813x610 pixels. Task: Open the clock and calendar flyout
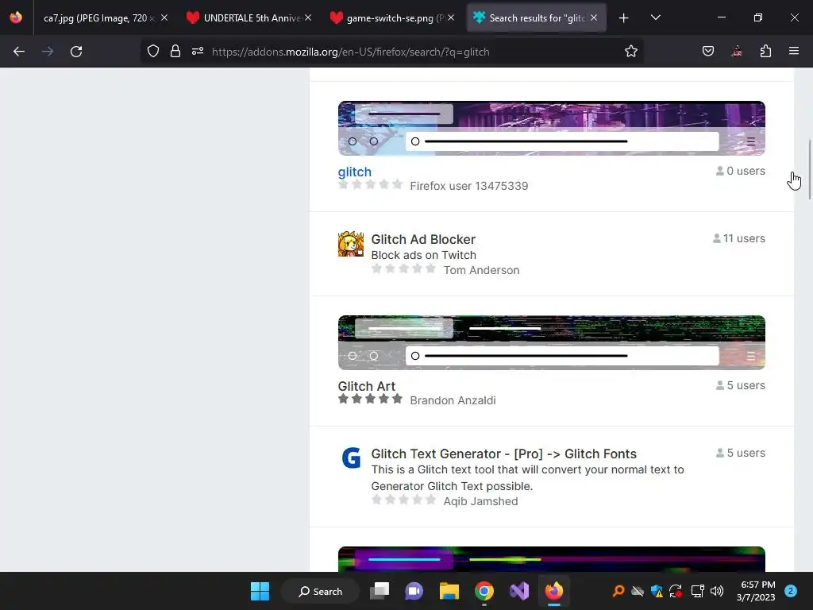coord(756,591)
